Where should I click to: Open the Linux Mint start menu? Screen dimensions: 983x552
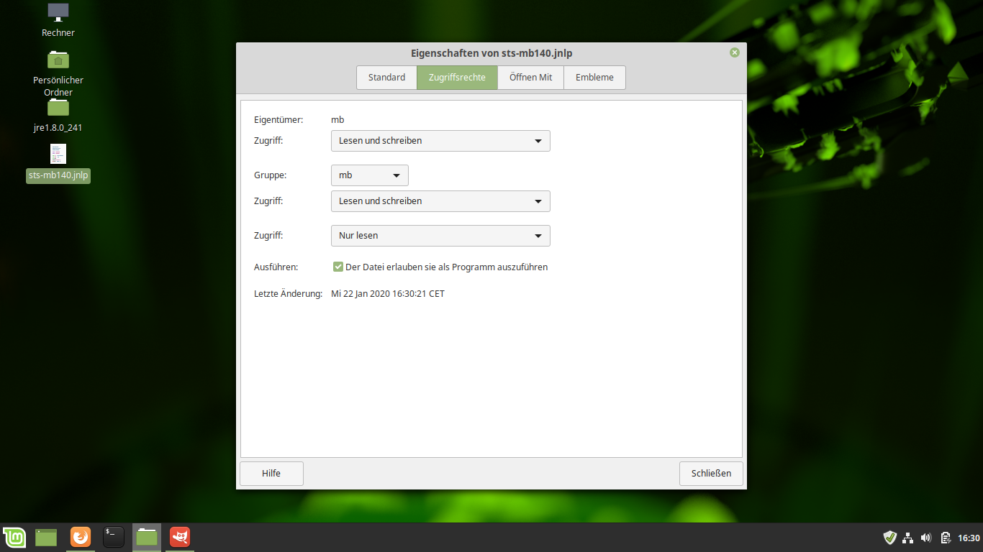14,537
